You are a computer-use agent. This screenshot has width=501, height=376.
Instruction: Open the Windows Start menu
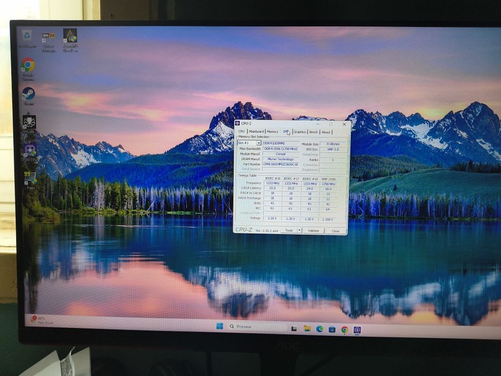pyautogui.click(x=220, y=326)
